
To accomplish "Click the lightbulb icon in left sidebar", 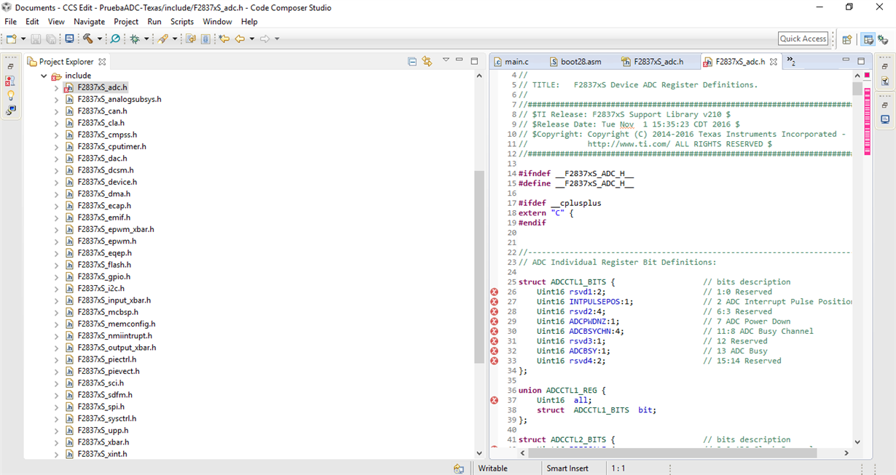I will (x=10, y=95).
